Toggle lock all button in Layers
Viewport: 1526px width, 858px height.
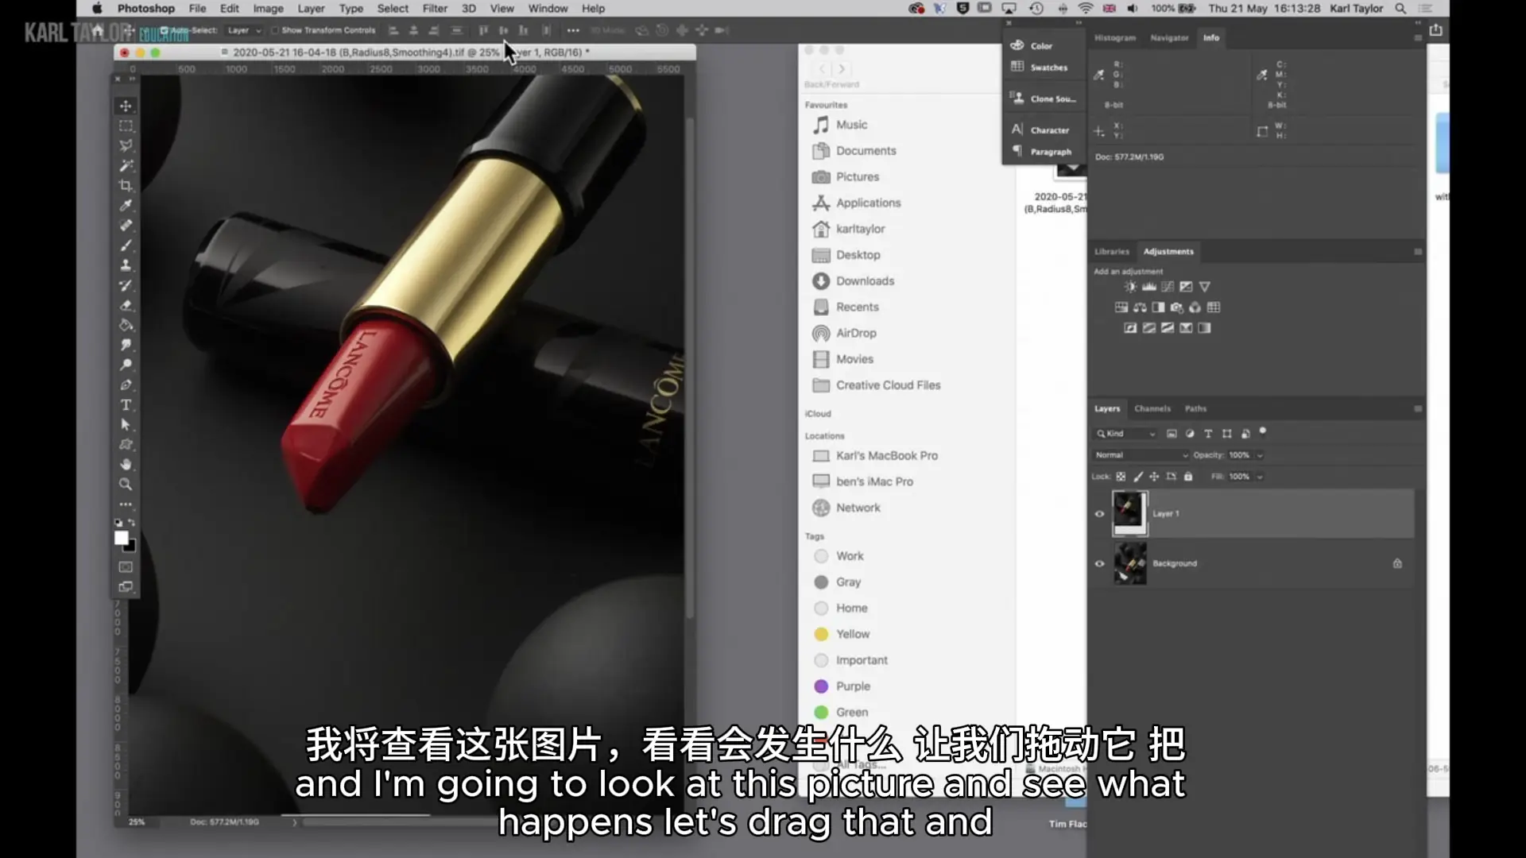coord(1188,477)
